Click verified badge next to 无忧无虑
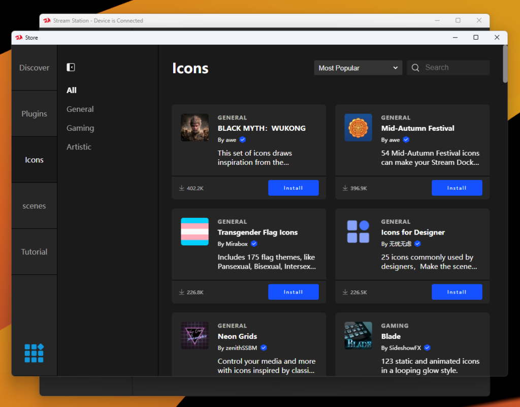 click(x=417, y=244)
